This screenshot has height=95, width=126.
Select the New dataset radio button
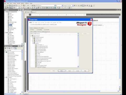31,30
